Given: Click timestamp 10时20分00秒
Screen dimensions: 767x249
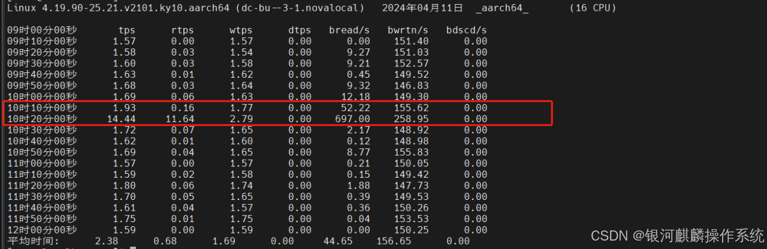Looking at the screenshot, I should [x=42, y=119].
